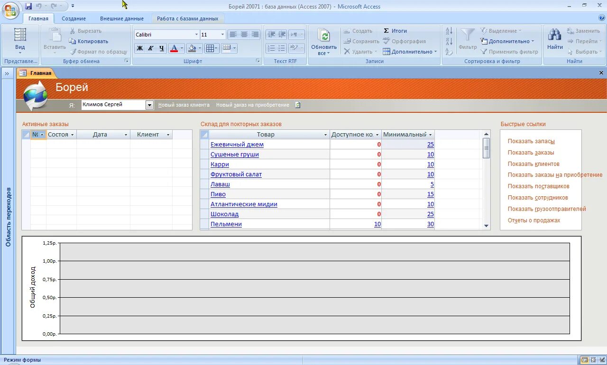Open clipboard group dialog launcher

tap(126, 61)
